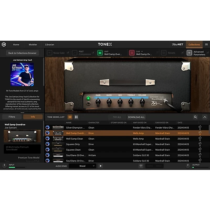
Task: Adjust the amp GAIN knob
Action: [98, 102]
